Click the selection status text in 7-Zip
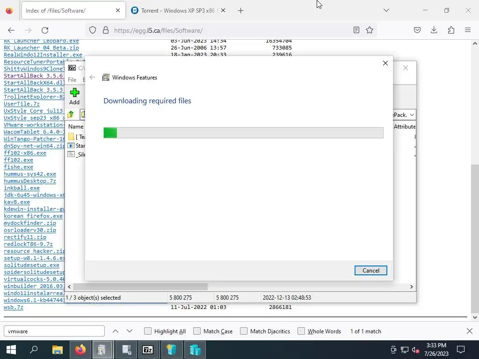 [x=94, y=298]
